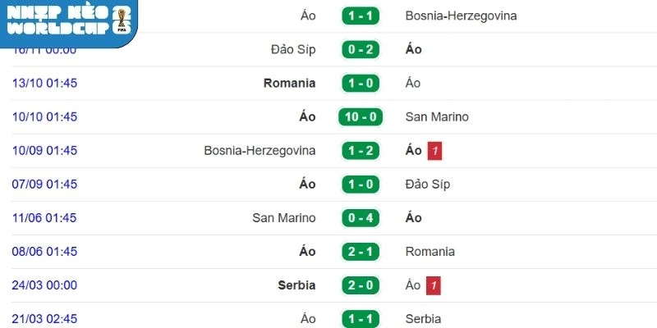
Task: Click the 2 - 1 score against Romania
Action: click(361, 252)
